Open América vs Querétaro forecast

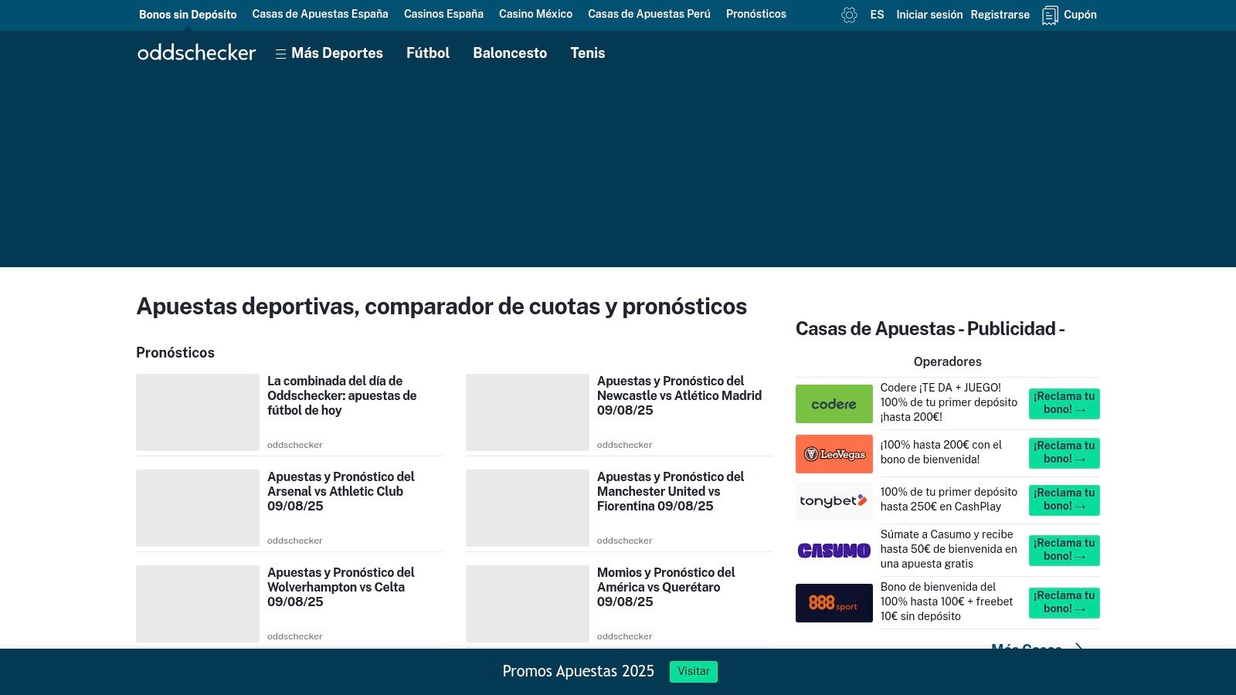tap(666, 587)
